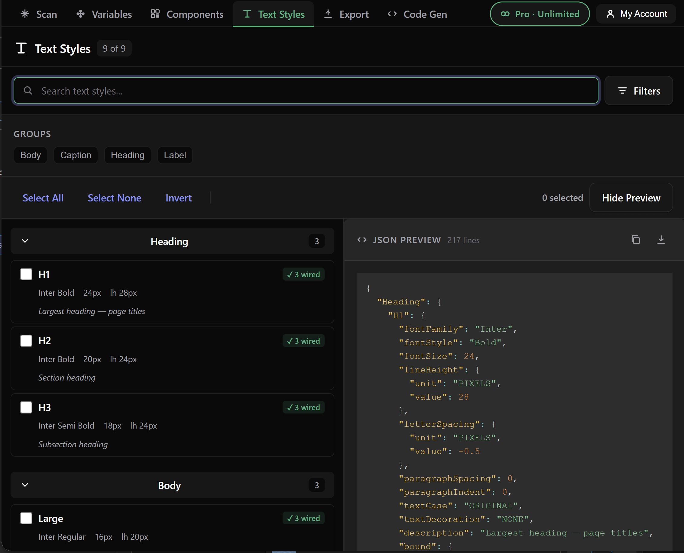Filter by the Caption group chip
The image size is (684, 553).
point(76,155)
